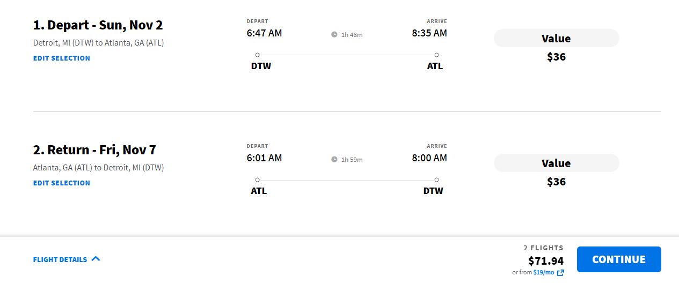Click the Return - Fri, Nov 7 heading
Image resolution: width=679 pixels, height=284 pixels.
94,150
